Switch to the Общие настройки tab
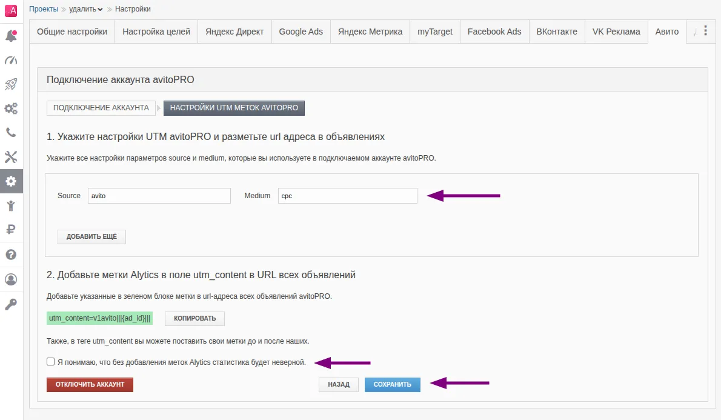Viewport: 721px width, 420px height. pyautogui.click(x=72, y=32)
